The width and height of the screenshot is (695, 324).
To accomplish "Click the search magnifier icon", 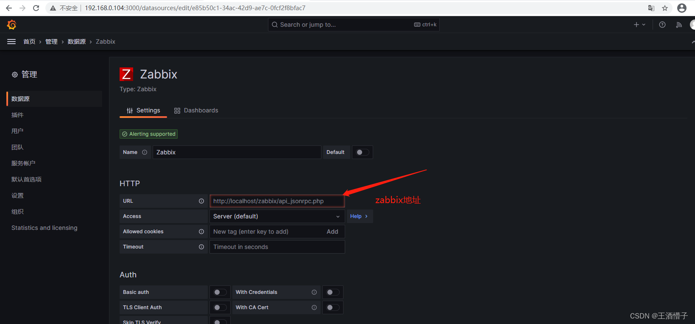I will tap(275, 25).
